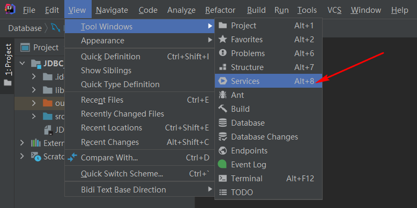Expand the .idea folder node
Screen dimensions: 417x208
point(34,76)
